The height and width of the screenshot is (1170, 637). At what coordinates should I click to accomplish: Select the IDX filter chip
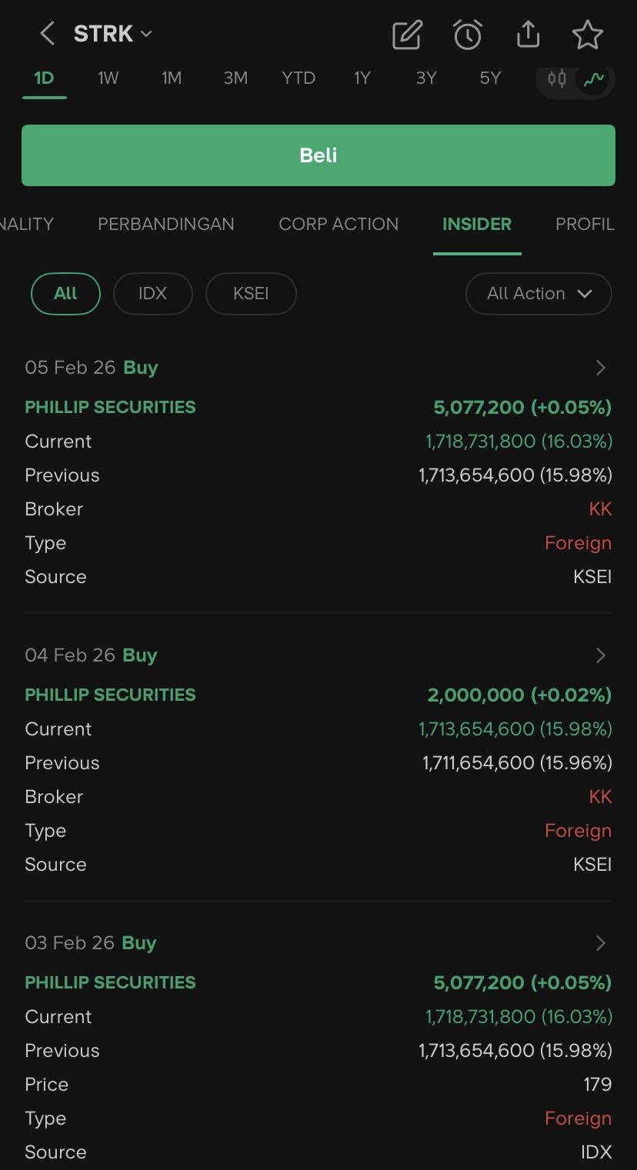[152, 294]
